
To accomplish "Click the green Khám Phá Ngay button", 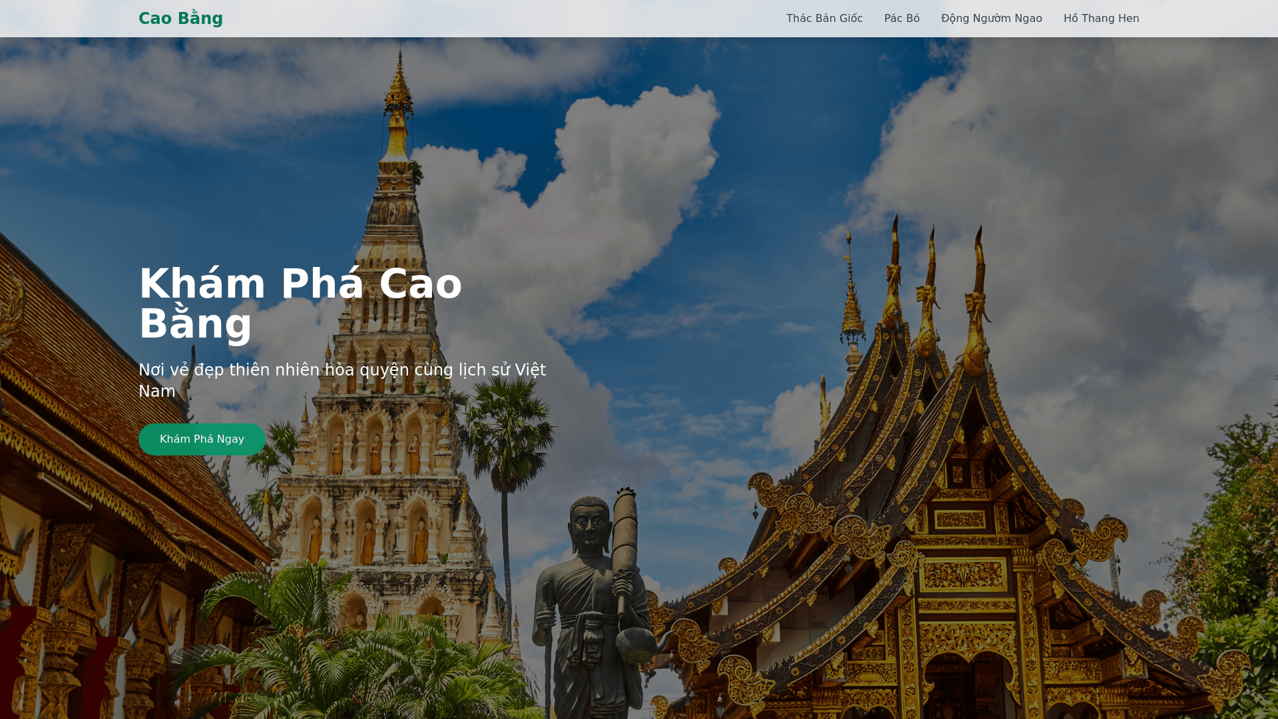I will [202, 439].
